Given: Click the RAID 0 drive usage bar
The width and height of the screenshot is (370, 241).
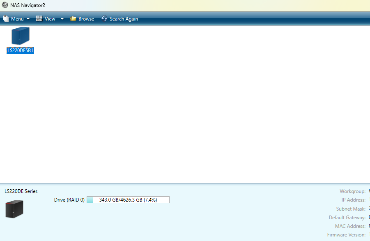Looking at the screenshot, I should (x=128, y=200).
